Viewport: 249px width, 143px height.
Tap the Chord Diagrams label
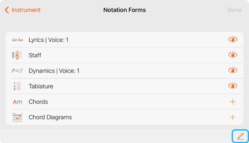coord(50,117)
